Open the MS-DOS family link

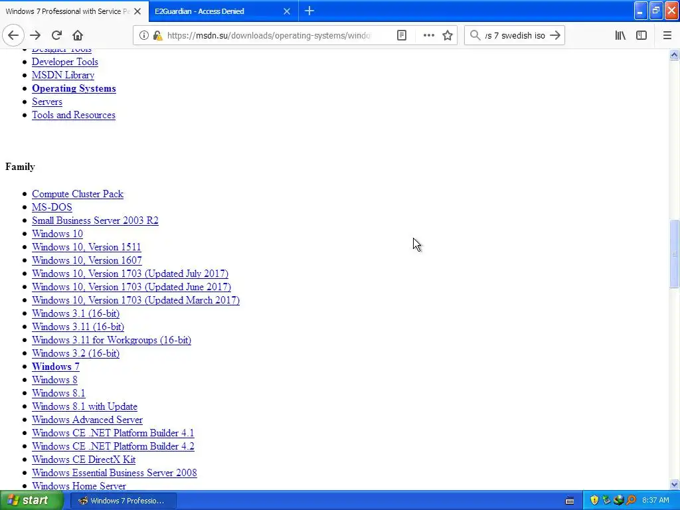pos(52,207)
